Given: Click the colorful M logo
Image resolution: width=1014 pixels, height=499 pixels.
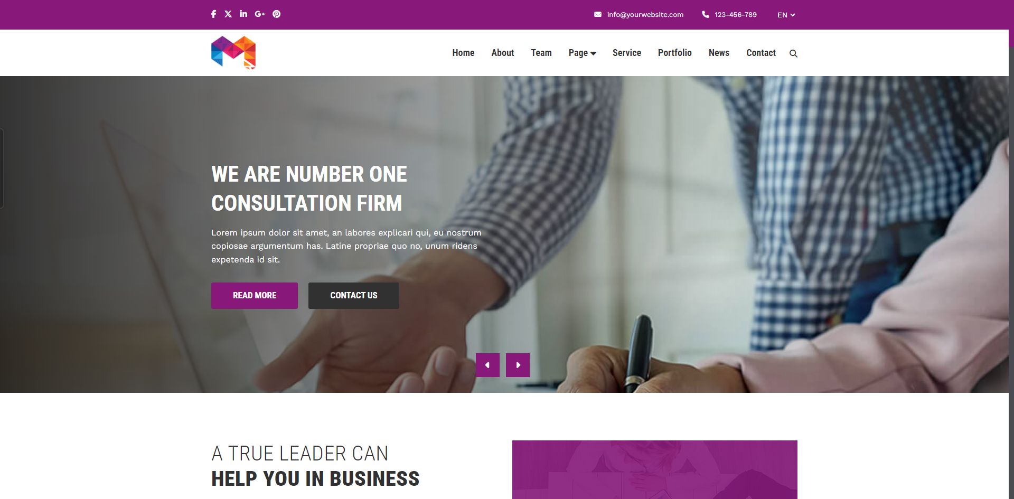Looking at the screenshot, I should [233, 52].
